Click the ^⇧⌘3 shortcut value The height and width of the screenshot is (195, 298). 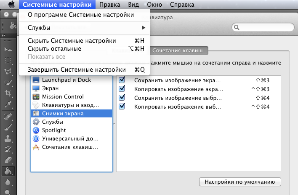click(261, 89)
